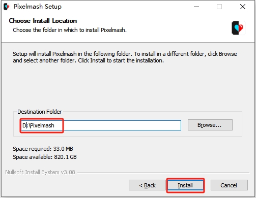This screenshot has height=198, width=256.
Task: Click the D:\Pixelmash path text
Action: 38,125
